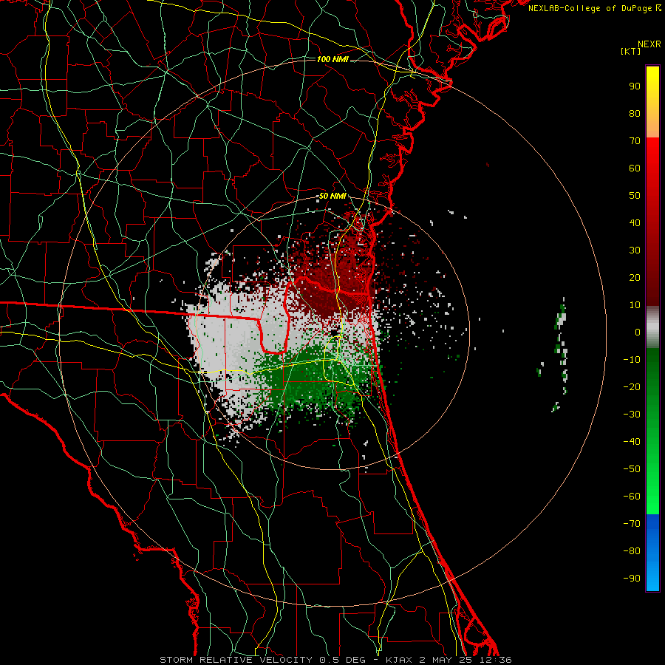Click the 70 scale label
This screenshot has width=665, height=665.
[x=635, y=141]
